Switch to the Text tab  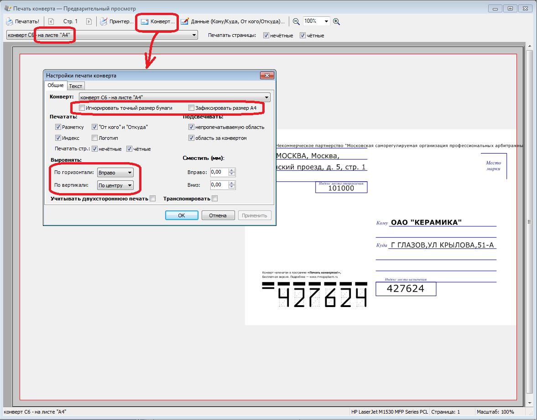point(76,86)
